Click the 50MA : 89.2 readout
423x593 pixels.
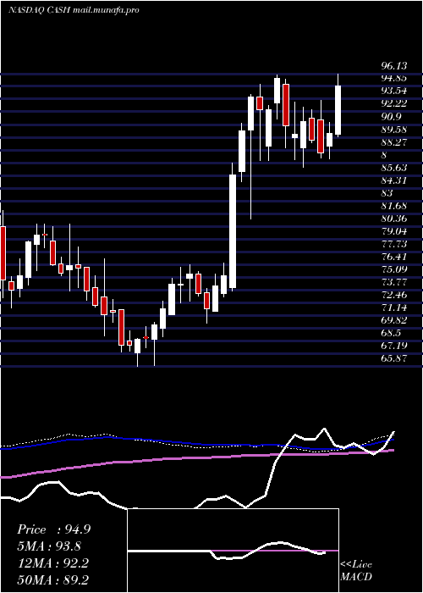click(52, 580)
